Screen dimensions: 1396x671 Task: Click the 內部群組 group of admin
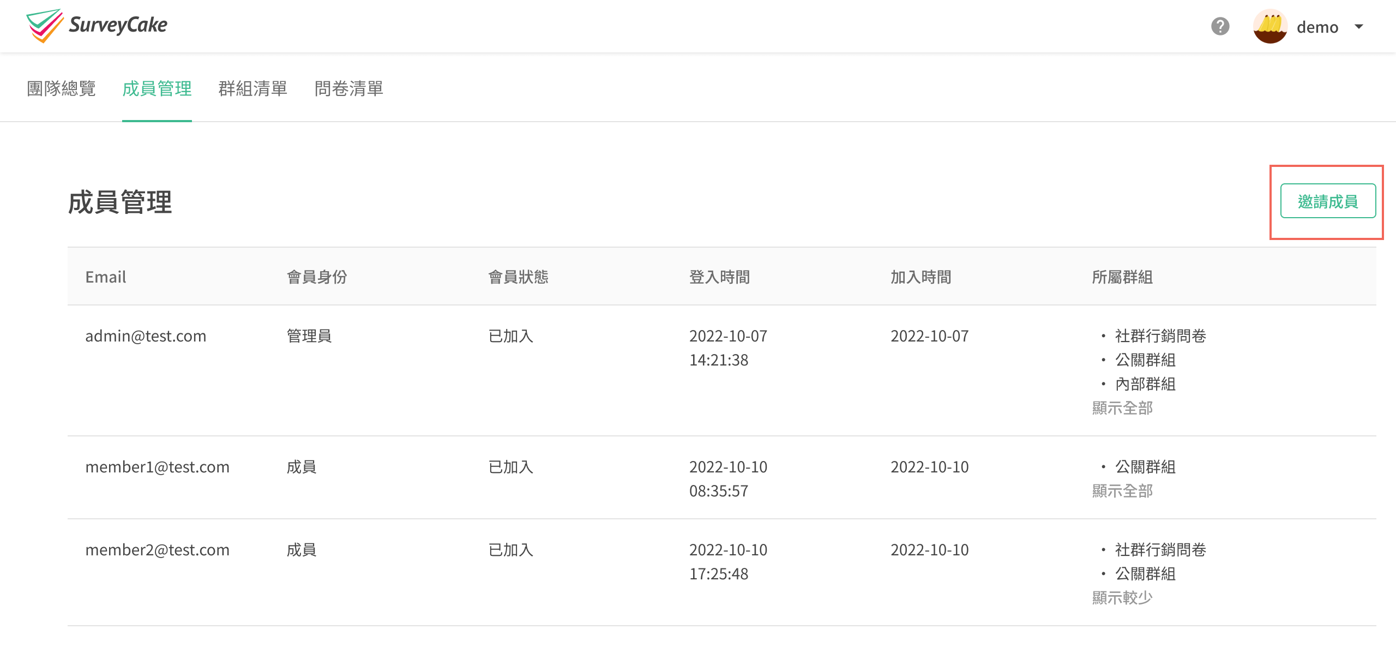[x=1145, y=384]
